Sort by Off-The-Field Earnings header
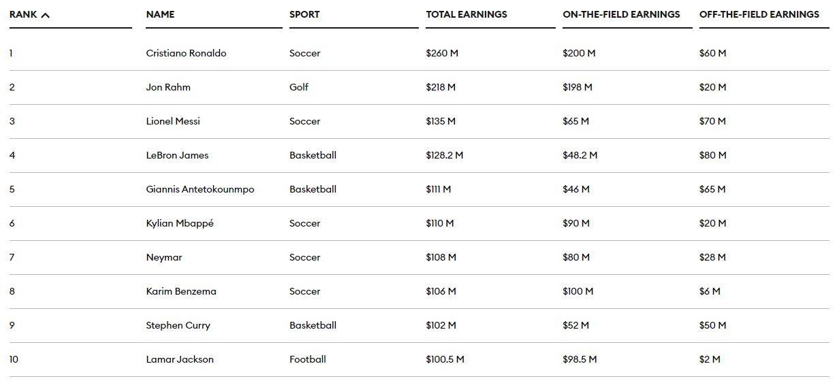This screenshot has height=381, width=837. click(759, 14)
